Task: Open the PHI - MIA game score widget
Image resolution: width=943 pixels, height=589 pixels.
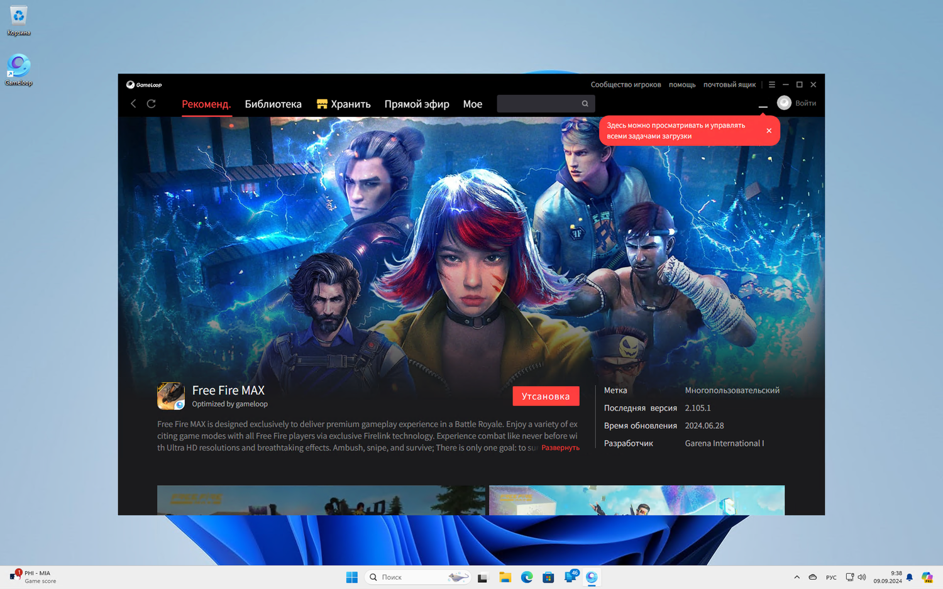Action: (x=33, y=576)
